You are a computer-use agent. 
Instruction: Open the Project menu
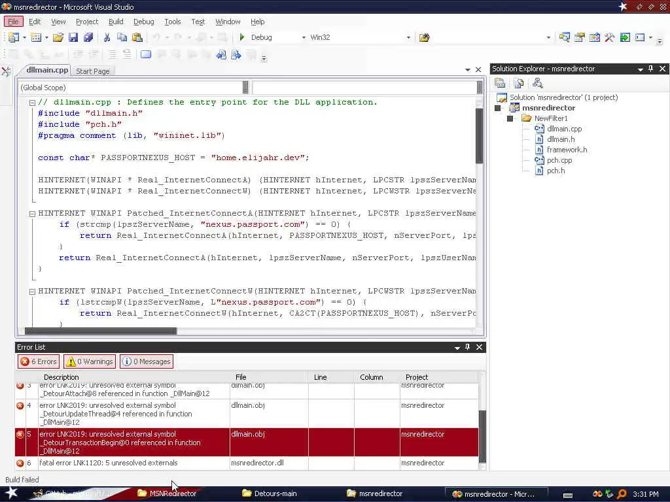[x=87, y=22]
